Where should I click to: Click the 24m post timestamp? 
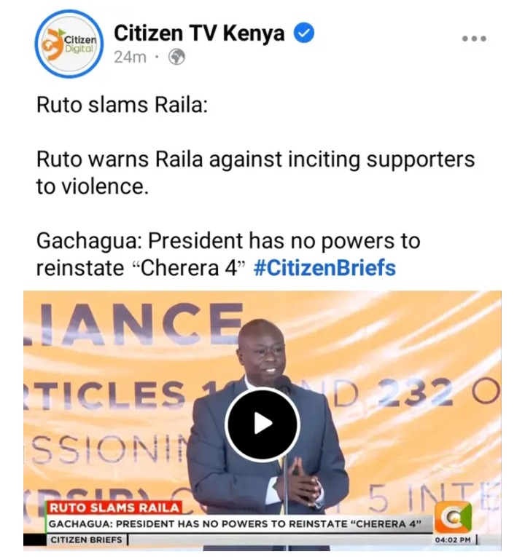[131, 57]
